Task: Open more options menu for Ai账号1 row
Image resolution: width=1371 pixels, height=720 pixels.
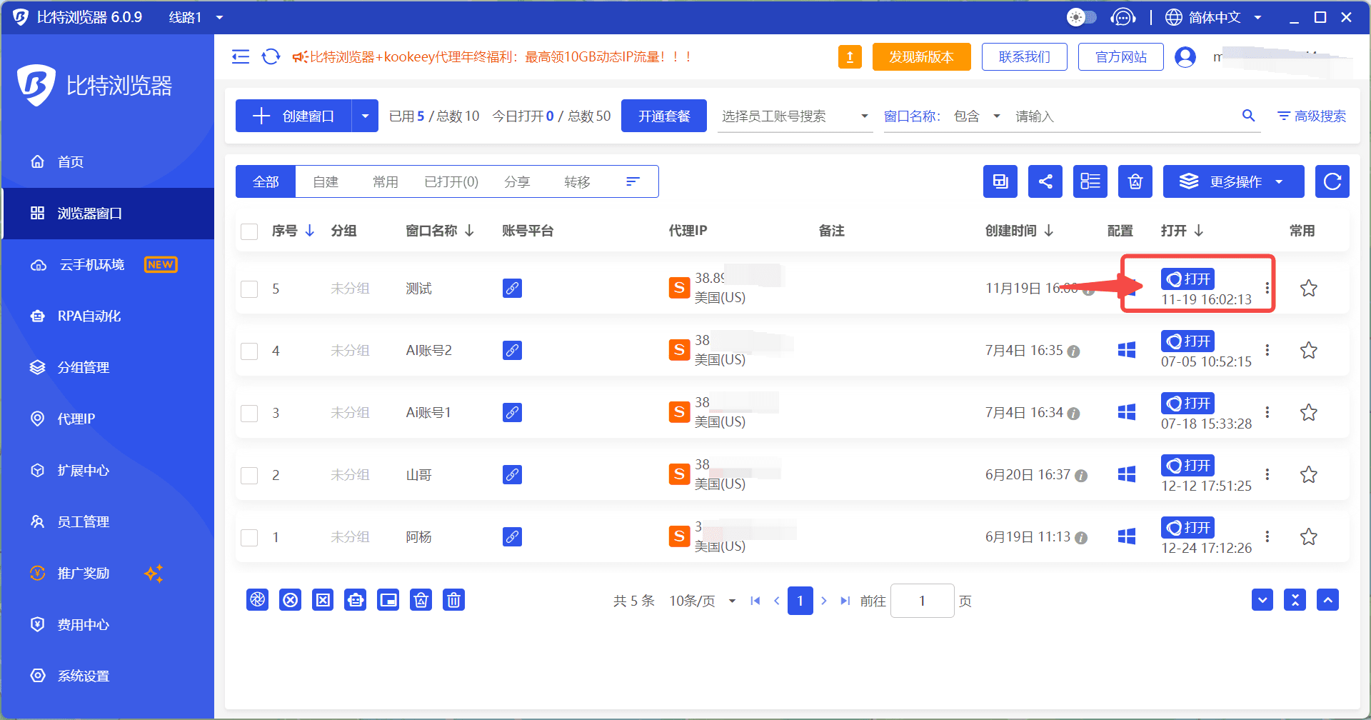Action: coord(1267,412)
